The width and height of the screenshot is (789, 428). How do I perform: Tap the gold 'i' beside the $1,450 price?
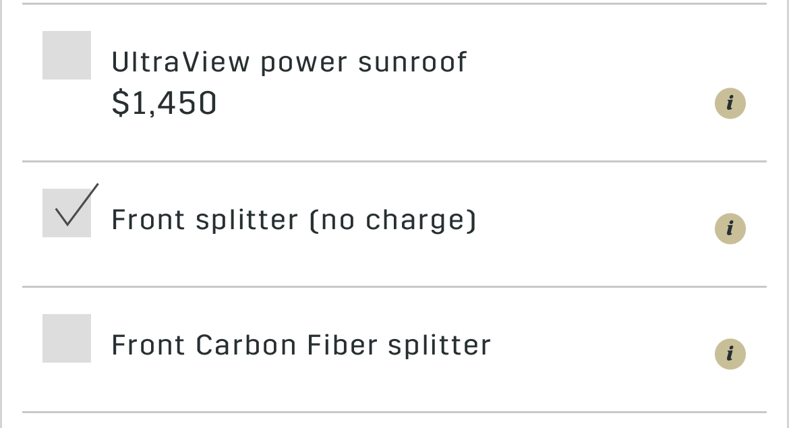(x=730, y=104)
